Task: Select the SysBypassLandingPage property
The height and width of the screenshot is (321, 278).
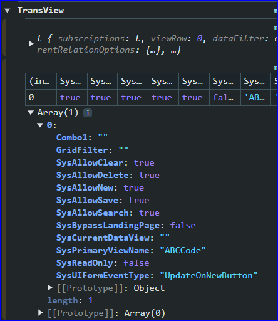Action: pyautogui.click(x=126, y=225)
